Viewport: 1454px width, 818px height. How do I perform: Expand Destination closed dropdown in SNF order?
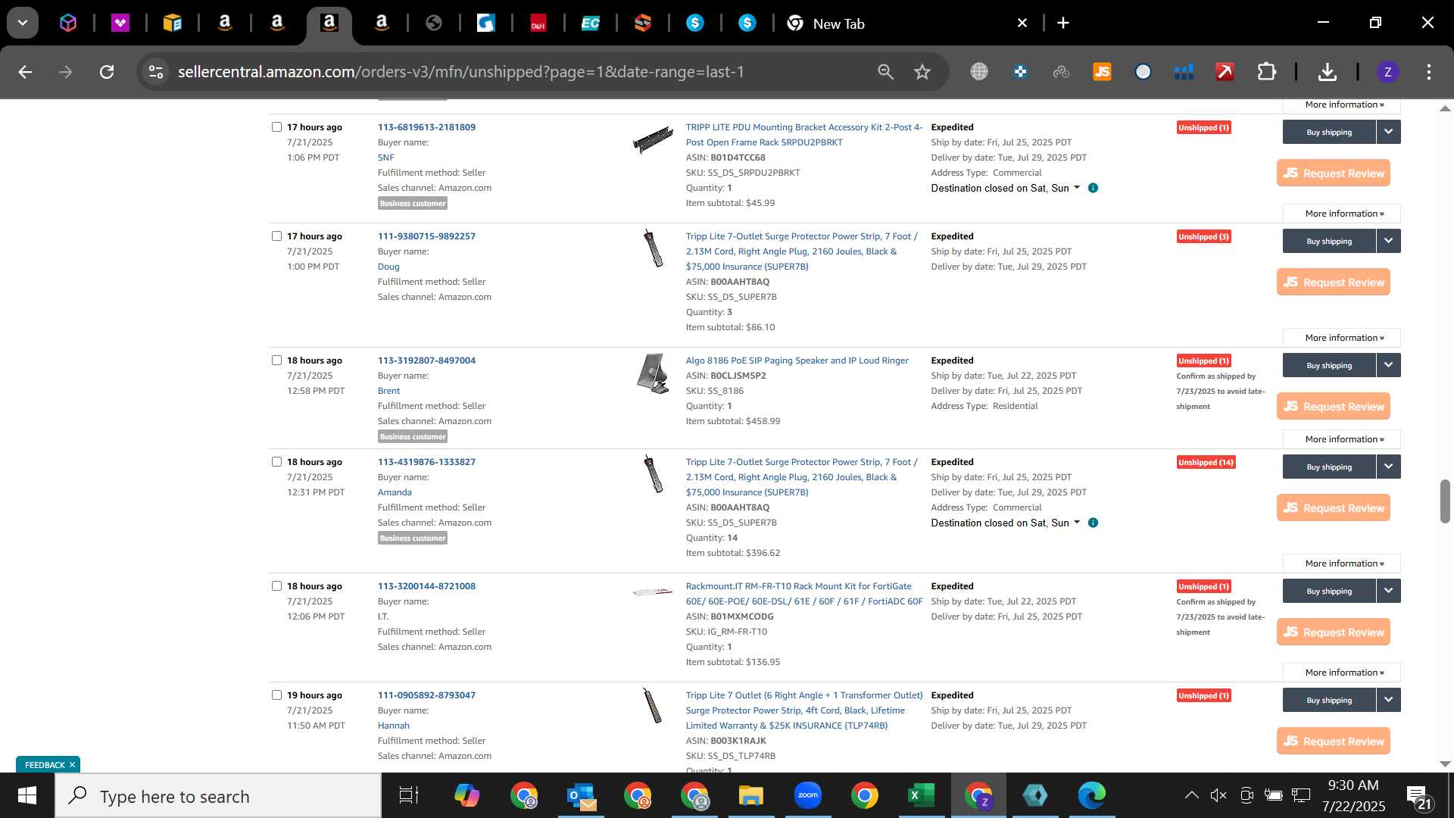pos(1005,188)
